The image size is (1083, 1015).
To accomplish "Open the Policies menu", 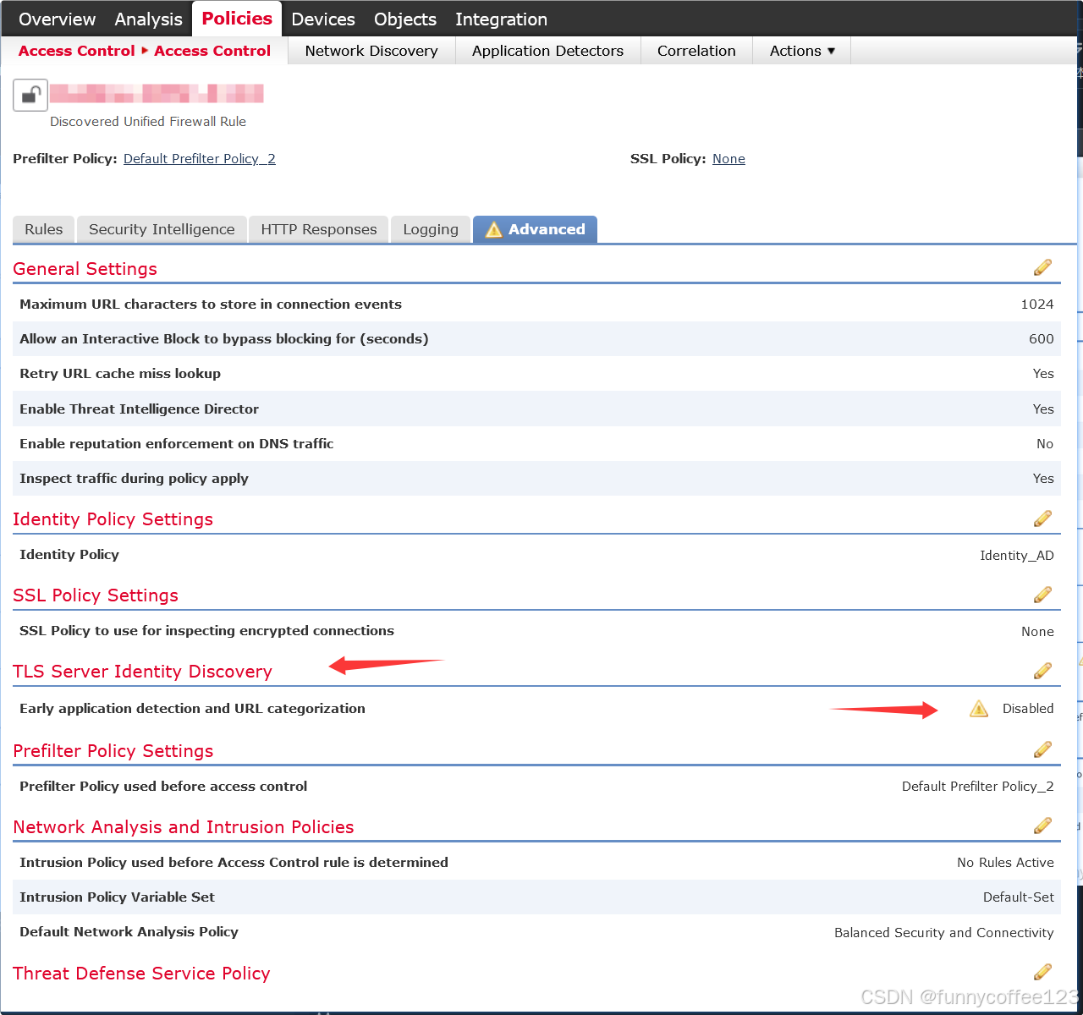I will tap(237, 19).
